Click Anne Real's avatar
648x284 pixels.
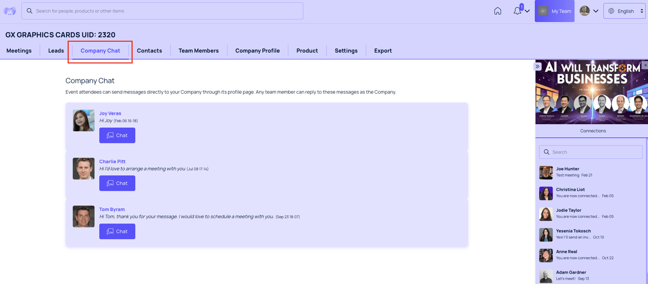point(546,255)
